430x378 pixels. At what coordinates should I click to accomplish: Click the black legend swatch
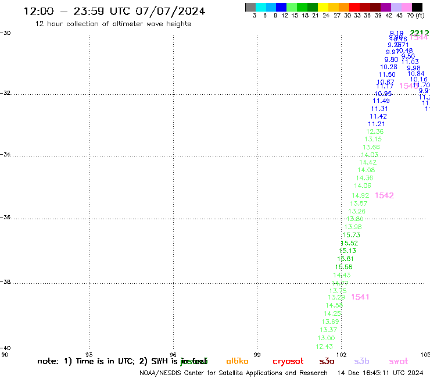pos(417,7)
